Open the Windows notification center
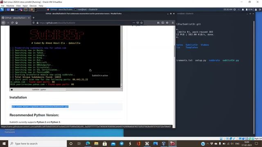This screenshot has width=262, height=147. (257, 143)
